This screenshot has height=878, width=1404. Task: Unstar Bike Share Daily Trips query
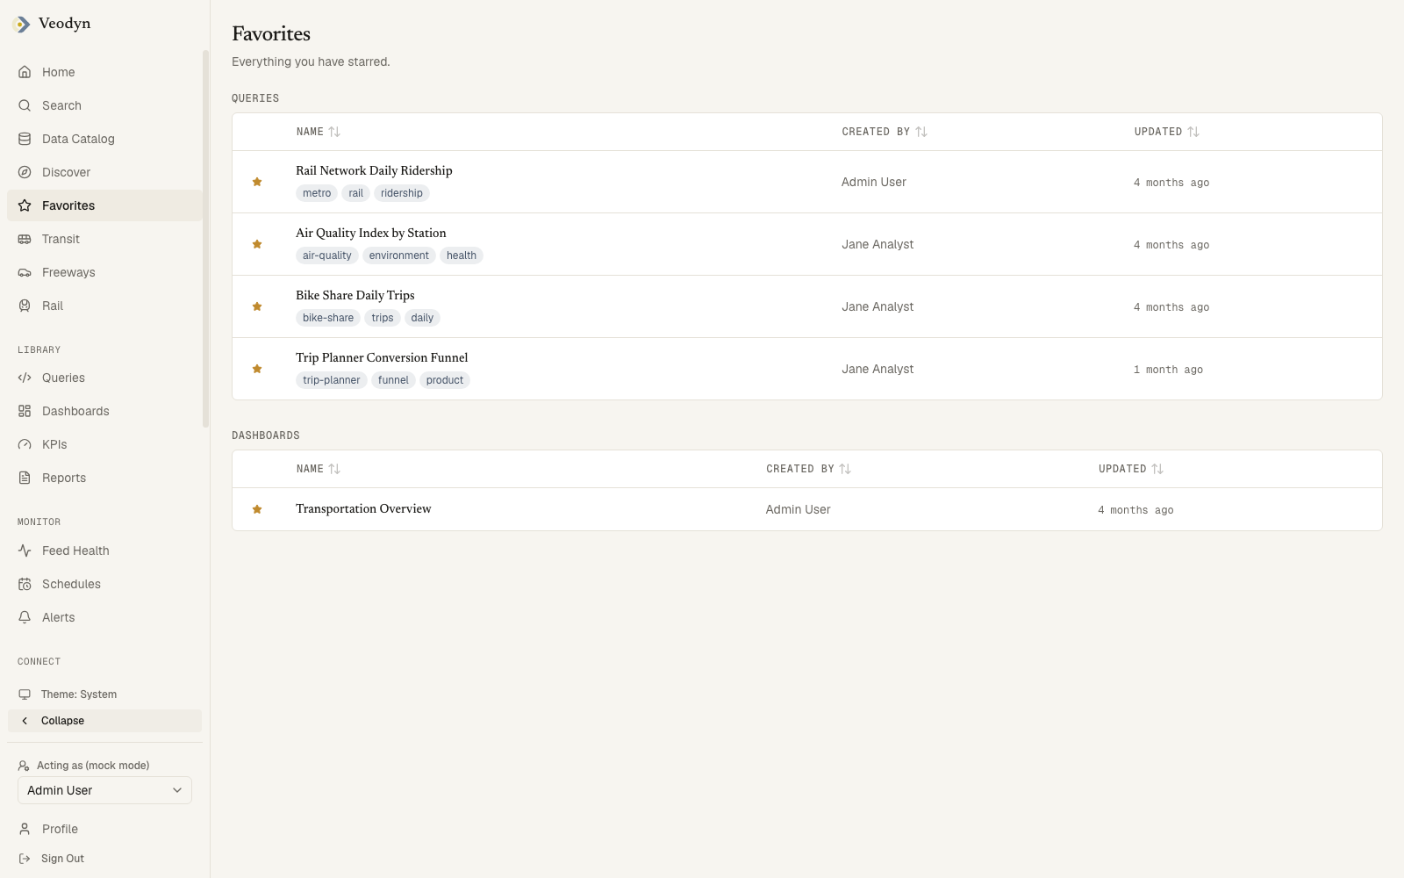[x=257, y=306]
